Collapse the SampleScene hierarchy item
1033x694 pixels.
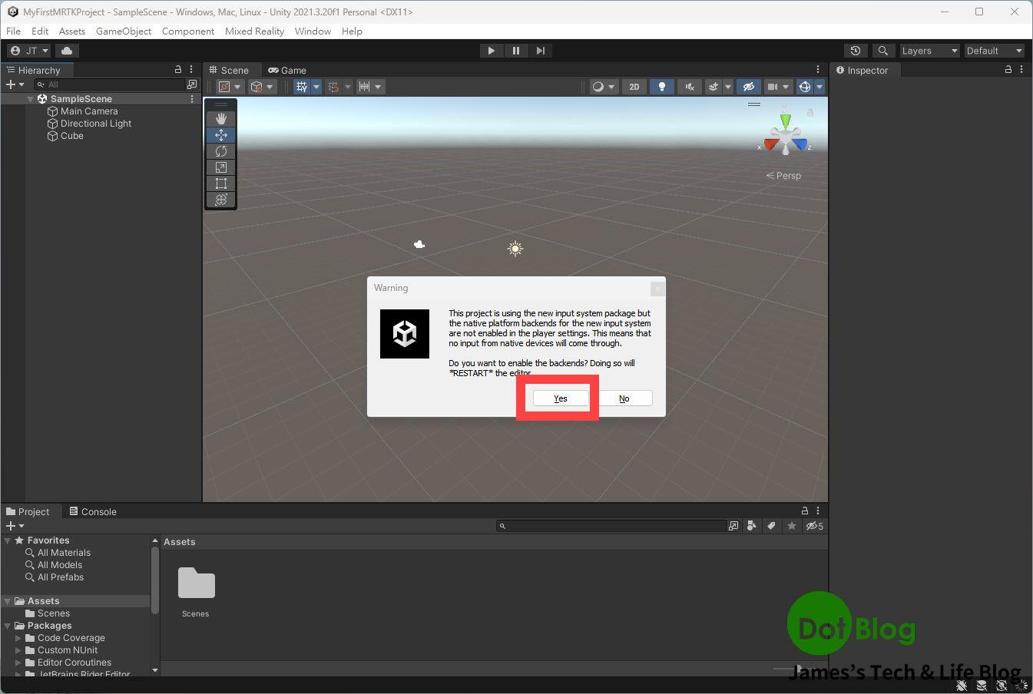pyautogui.click(x=30, y=98)
